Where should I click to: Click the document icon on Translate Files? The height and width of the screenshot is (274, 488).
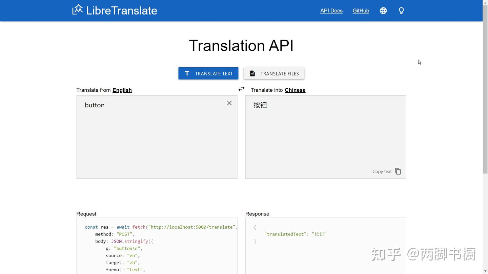tap(252, 73)
